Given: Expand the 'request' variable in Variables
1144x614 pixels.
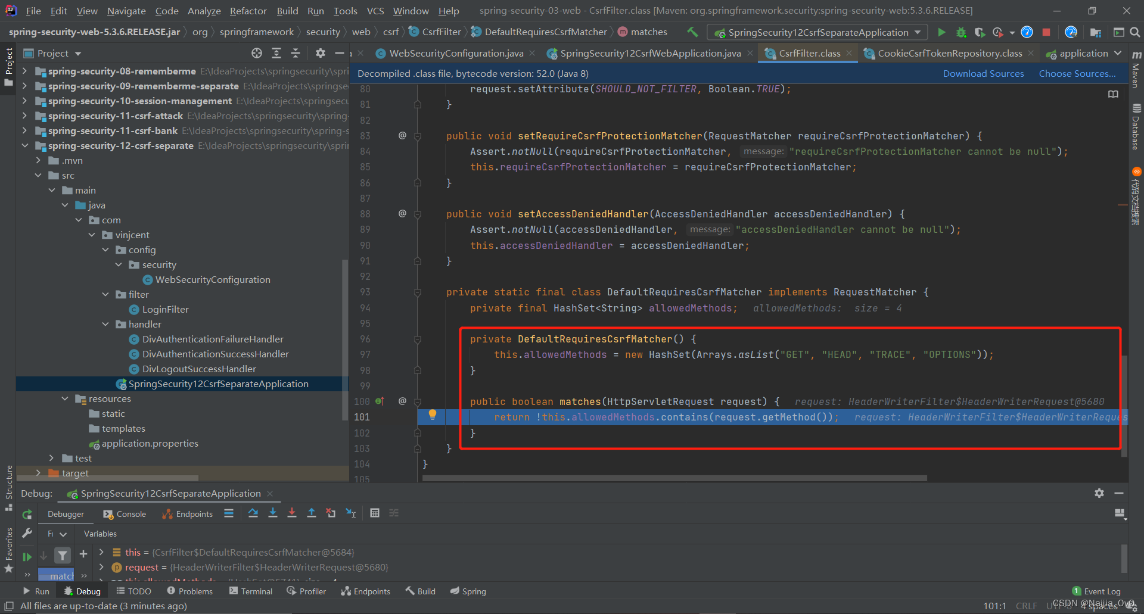Looking at the screenshot, I should click(x=101, y=567).
